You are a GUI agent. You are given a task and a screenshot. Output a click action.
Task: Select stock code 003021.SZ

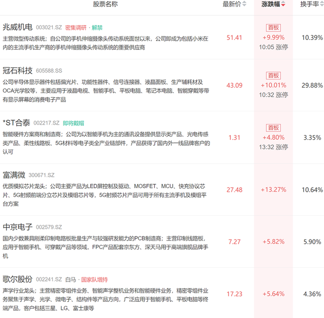click(49, 27)
